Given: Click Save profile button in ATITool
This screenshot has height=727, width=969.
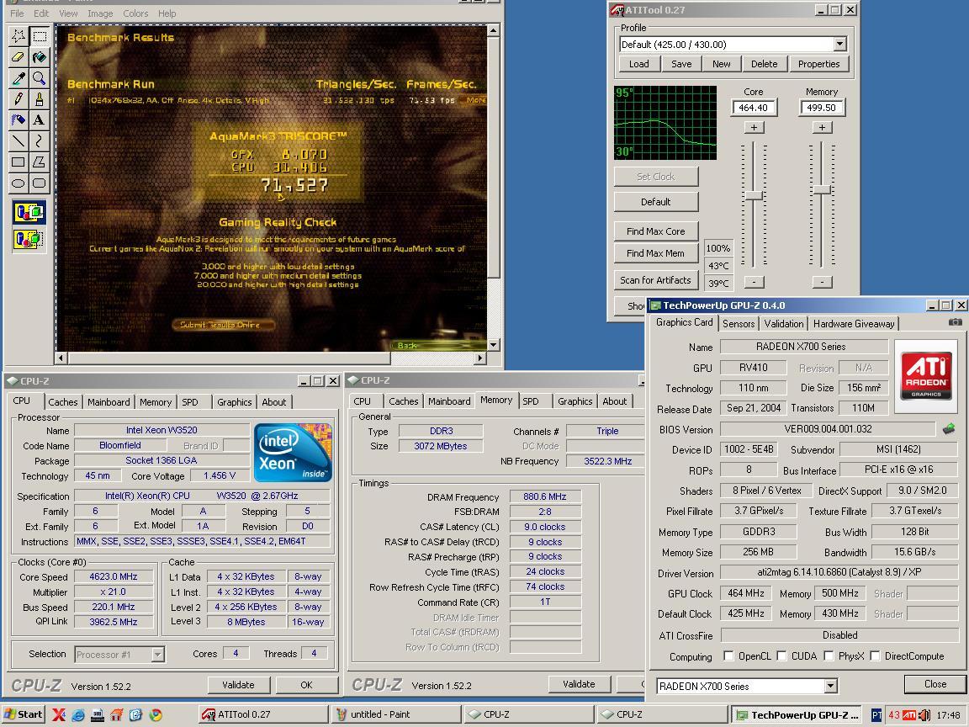Looking at the screenshot, I should tap(681, 64).
